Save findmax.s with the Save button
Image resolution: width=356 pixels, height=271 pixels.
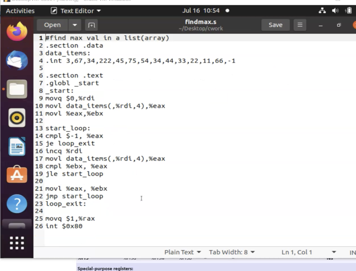(275, 25)
